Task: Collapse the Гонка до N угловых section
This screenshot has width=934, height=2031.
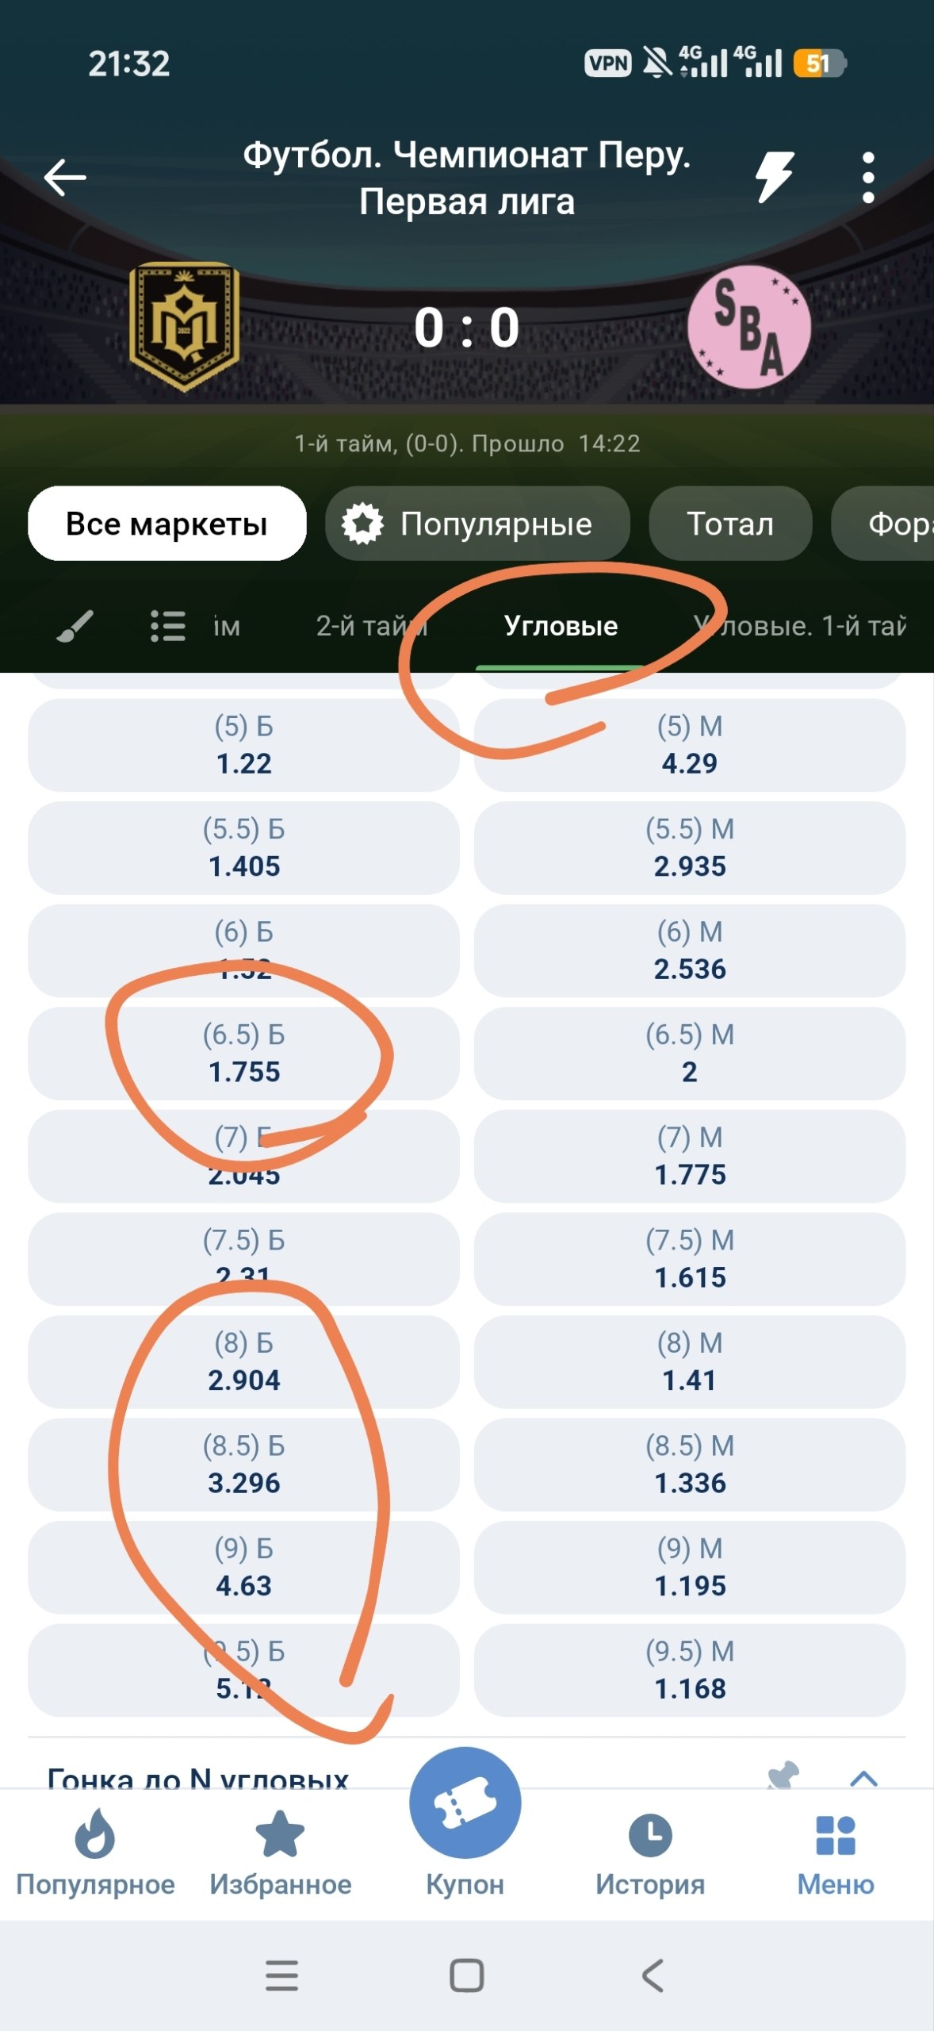Action: pyautogui.click(x=863, y=1778)
